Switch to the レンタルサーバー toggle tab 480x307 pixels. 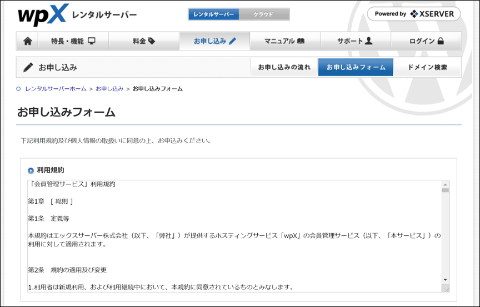click(x=214, y=14)
